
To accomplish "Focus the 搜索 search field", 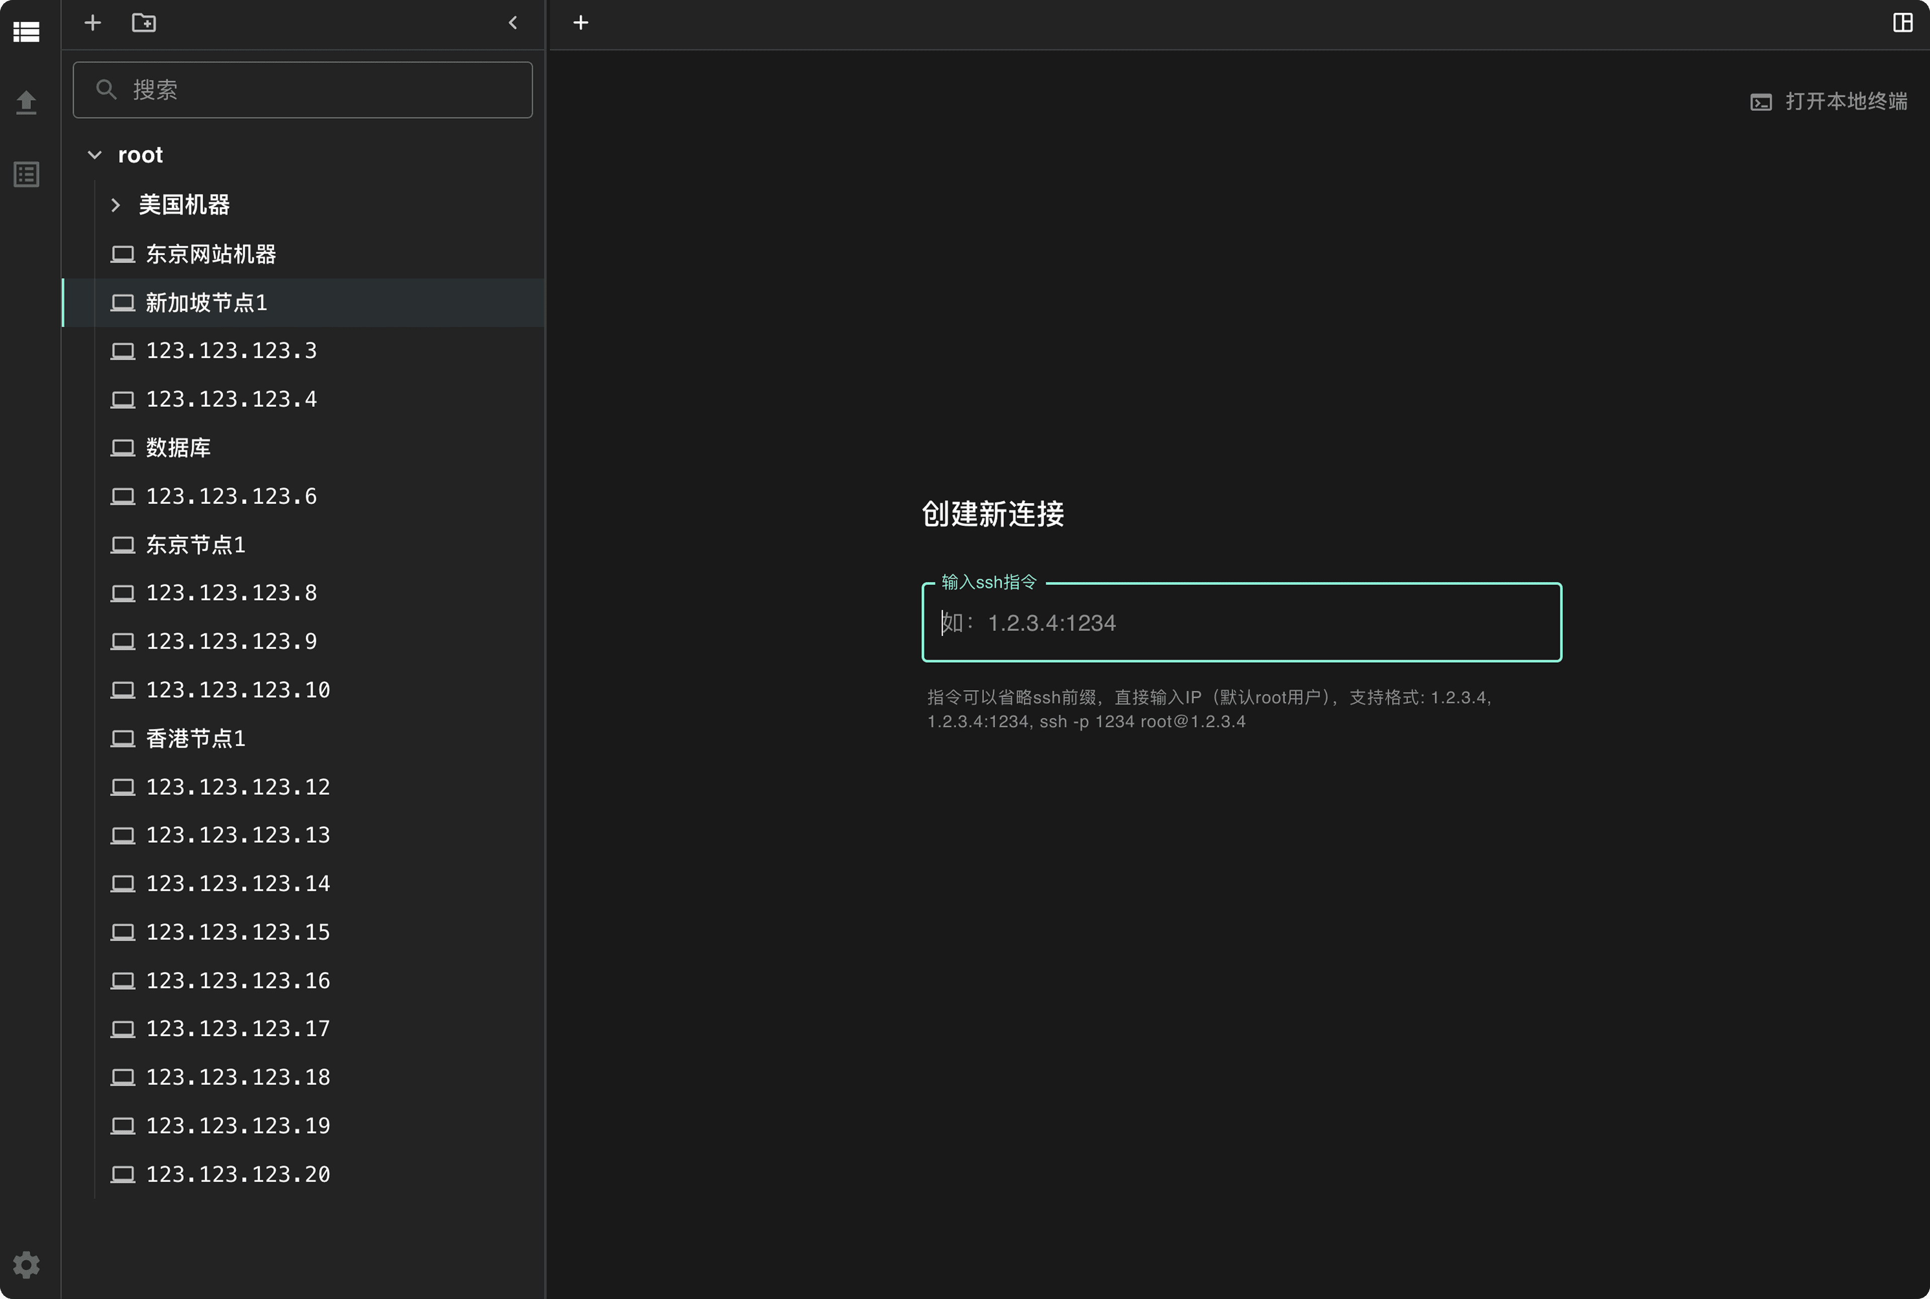I will [x=303, y=89].
